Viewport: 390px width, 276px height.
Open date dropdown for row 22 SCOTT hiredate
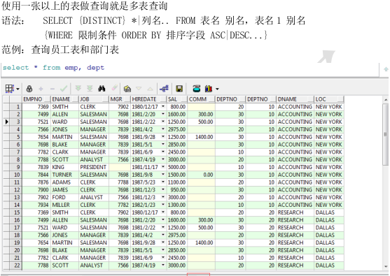click(163, 265)
